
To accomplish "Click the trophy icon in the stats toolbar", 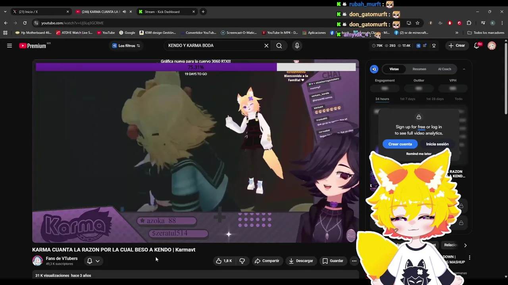I will coord(434,46).
